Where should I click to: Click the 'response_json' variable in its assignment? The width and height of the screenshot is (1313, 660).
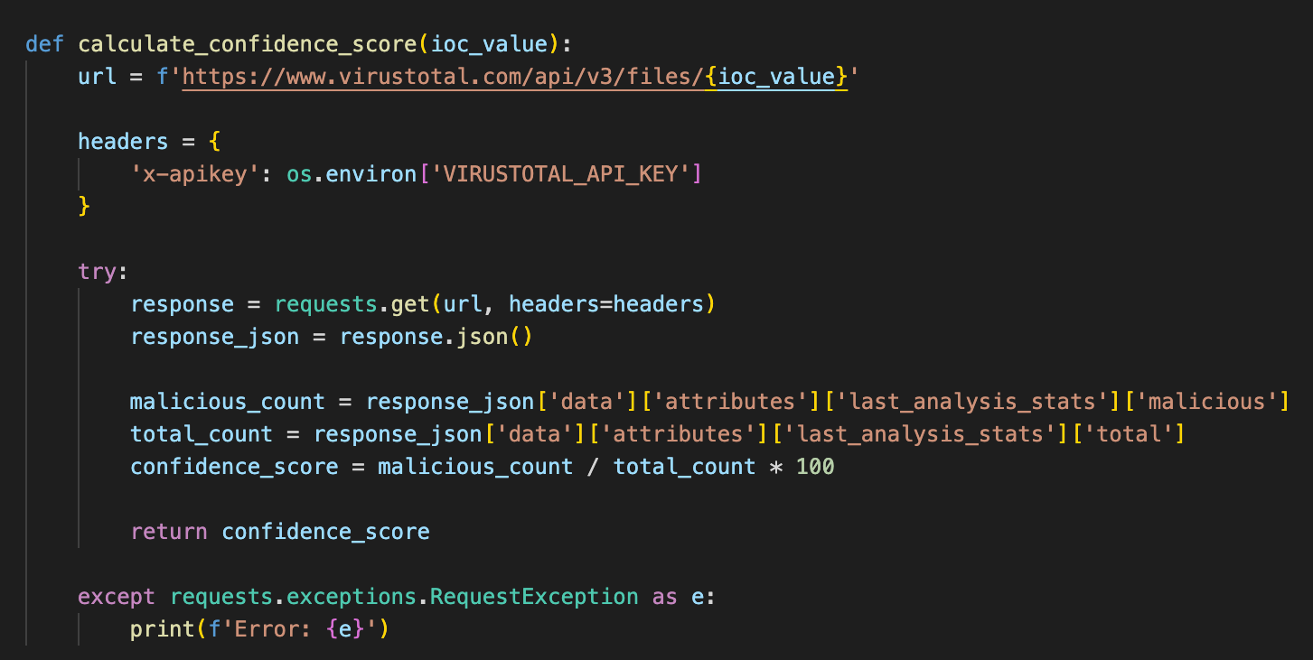coord(215,337)
